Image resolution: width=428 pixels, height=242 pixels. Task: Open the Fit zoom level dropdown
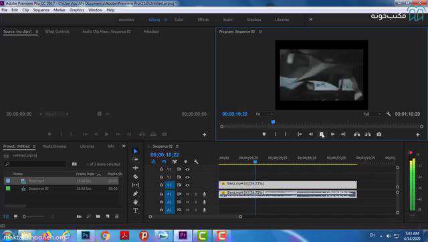(x=264, y=114)
